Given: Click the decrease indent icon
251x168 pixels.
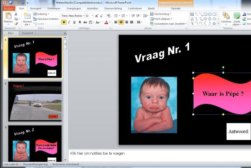Looking at the screenshot, I should (133, 16).
